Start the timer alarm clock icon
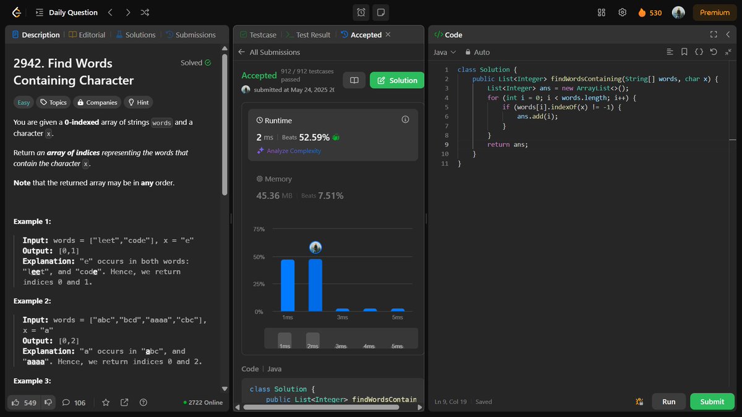The image size is (742, 417). point(361,12)
